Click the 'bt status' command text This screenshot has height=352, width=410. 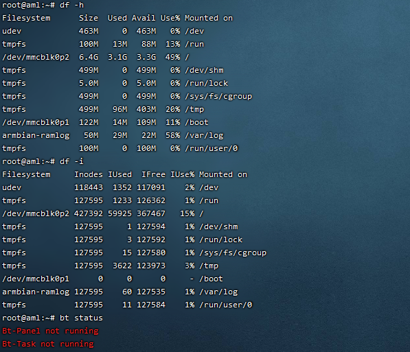click(x=81, y=318)
